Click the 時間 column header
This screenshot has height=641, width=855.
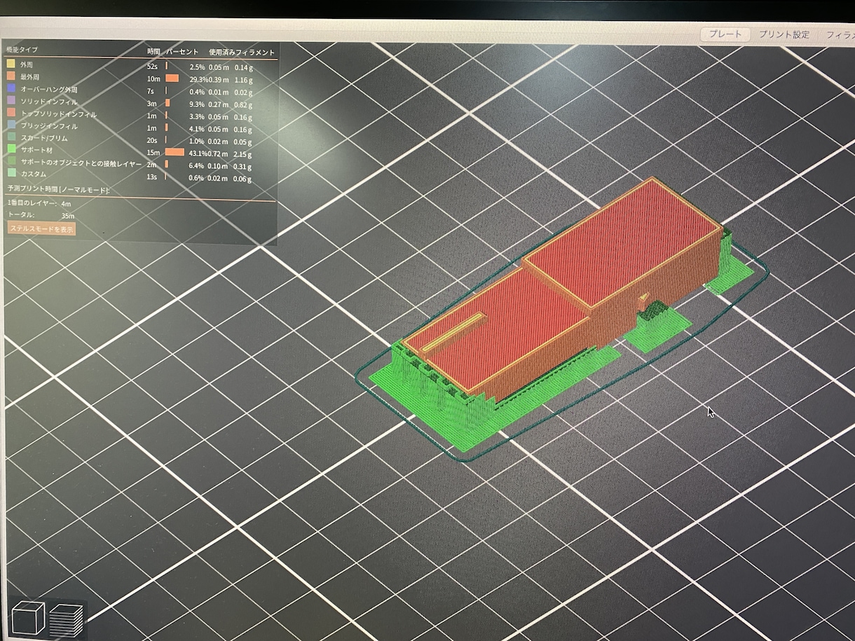click(153, 52)
